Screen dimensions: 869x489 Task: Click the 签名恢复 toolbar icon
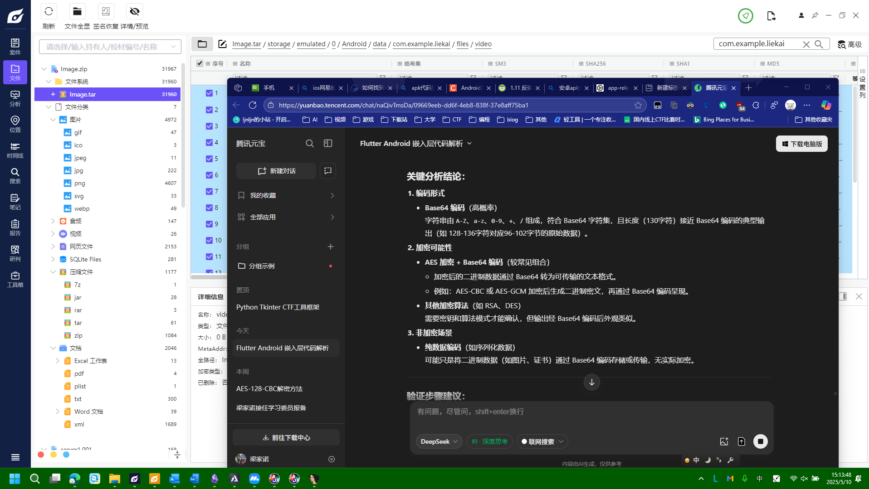click(106, 11)
